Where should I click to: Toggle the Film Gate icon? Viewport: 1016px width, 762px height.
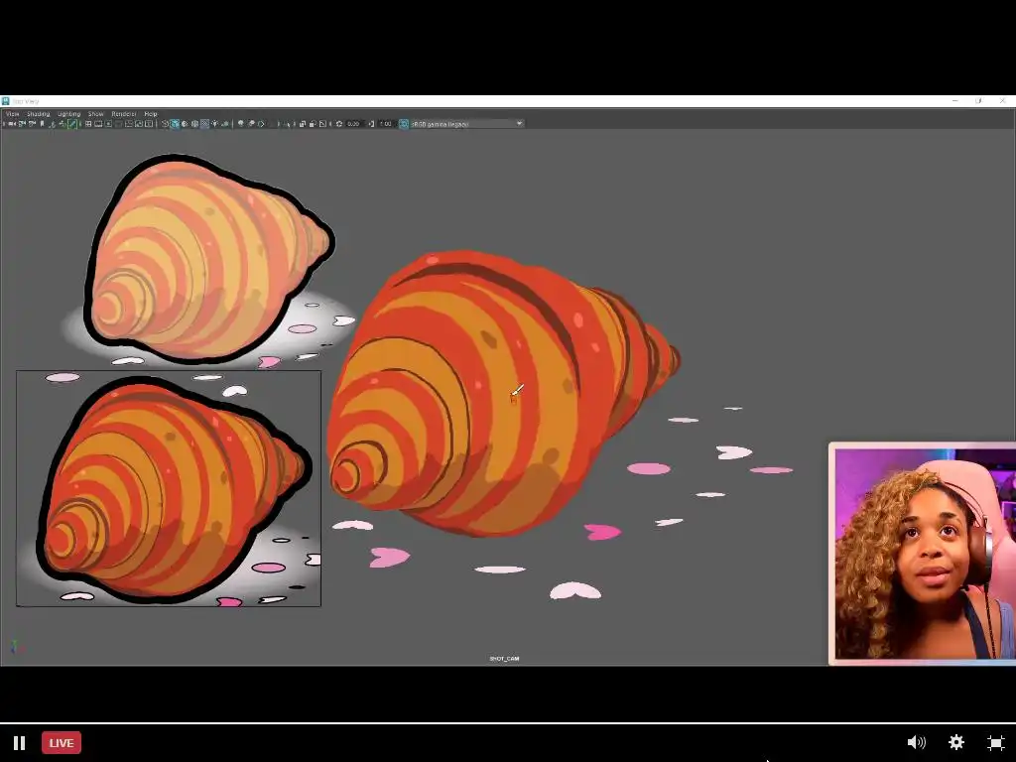(98, 124)
